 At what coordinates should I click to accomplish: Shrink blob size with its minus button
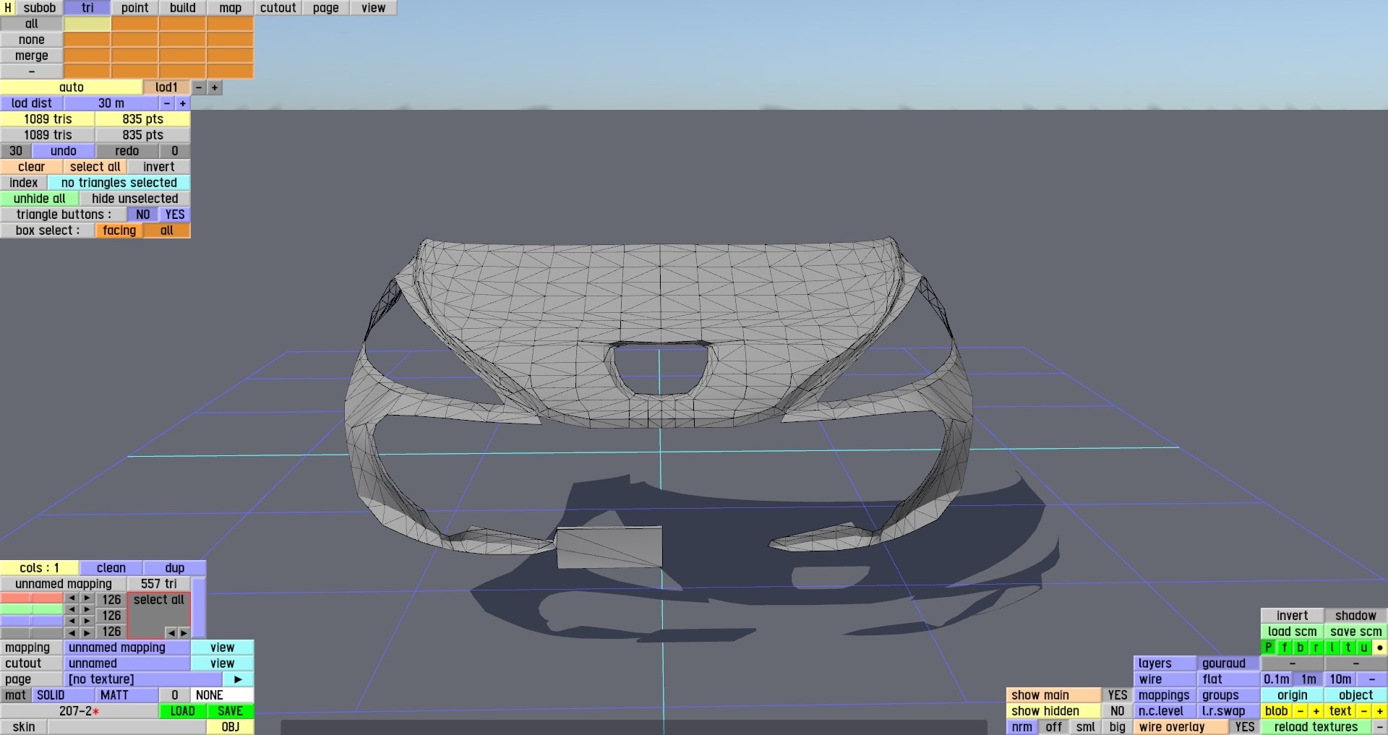tap(1300, 711)
